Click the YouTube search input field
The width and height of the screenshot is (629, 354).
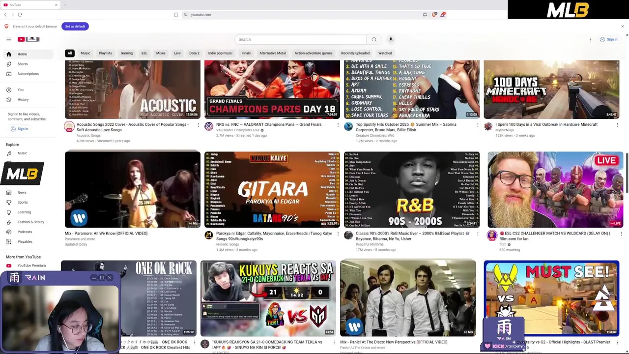301,39
